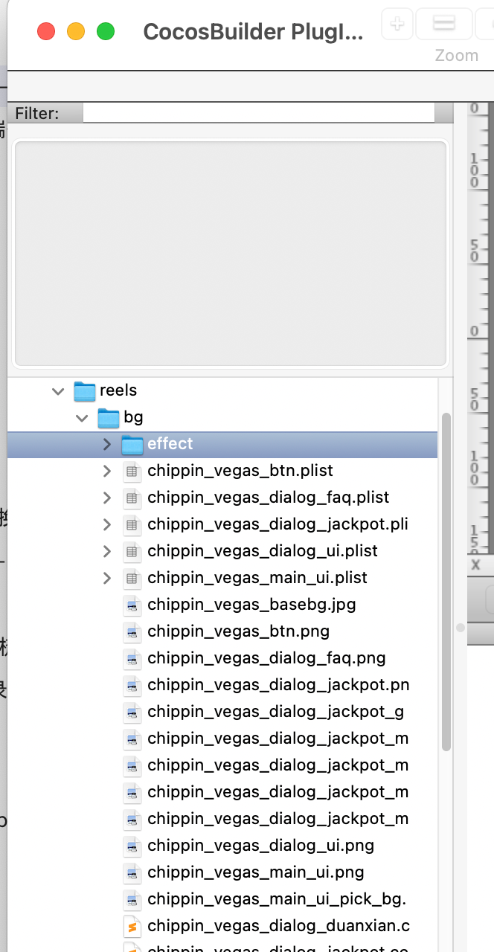494x952 pixels.
Task: Click the bg folder icon
Action: [109, 417]
